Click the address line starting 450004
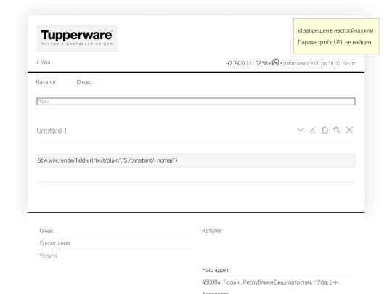 tap(270, 282)
